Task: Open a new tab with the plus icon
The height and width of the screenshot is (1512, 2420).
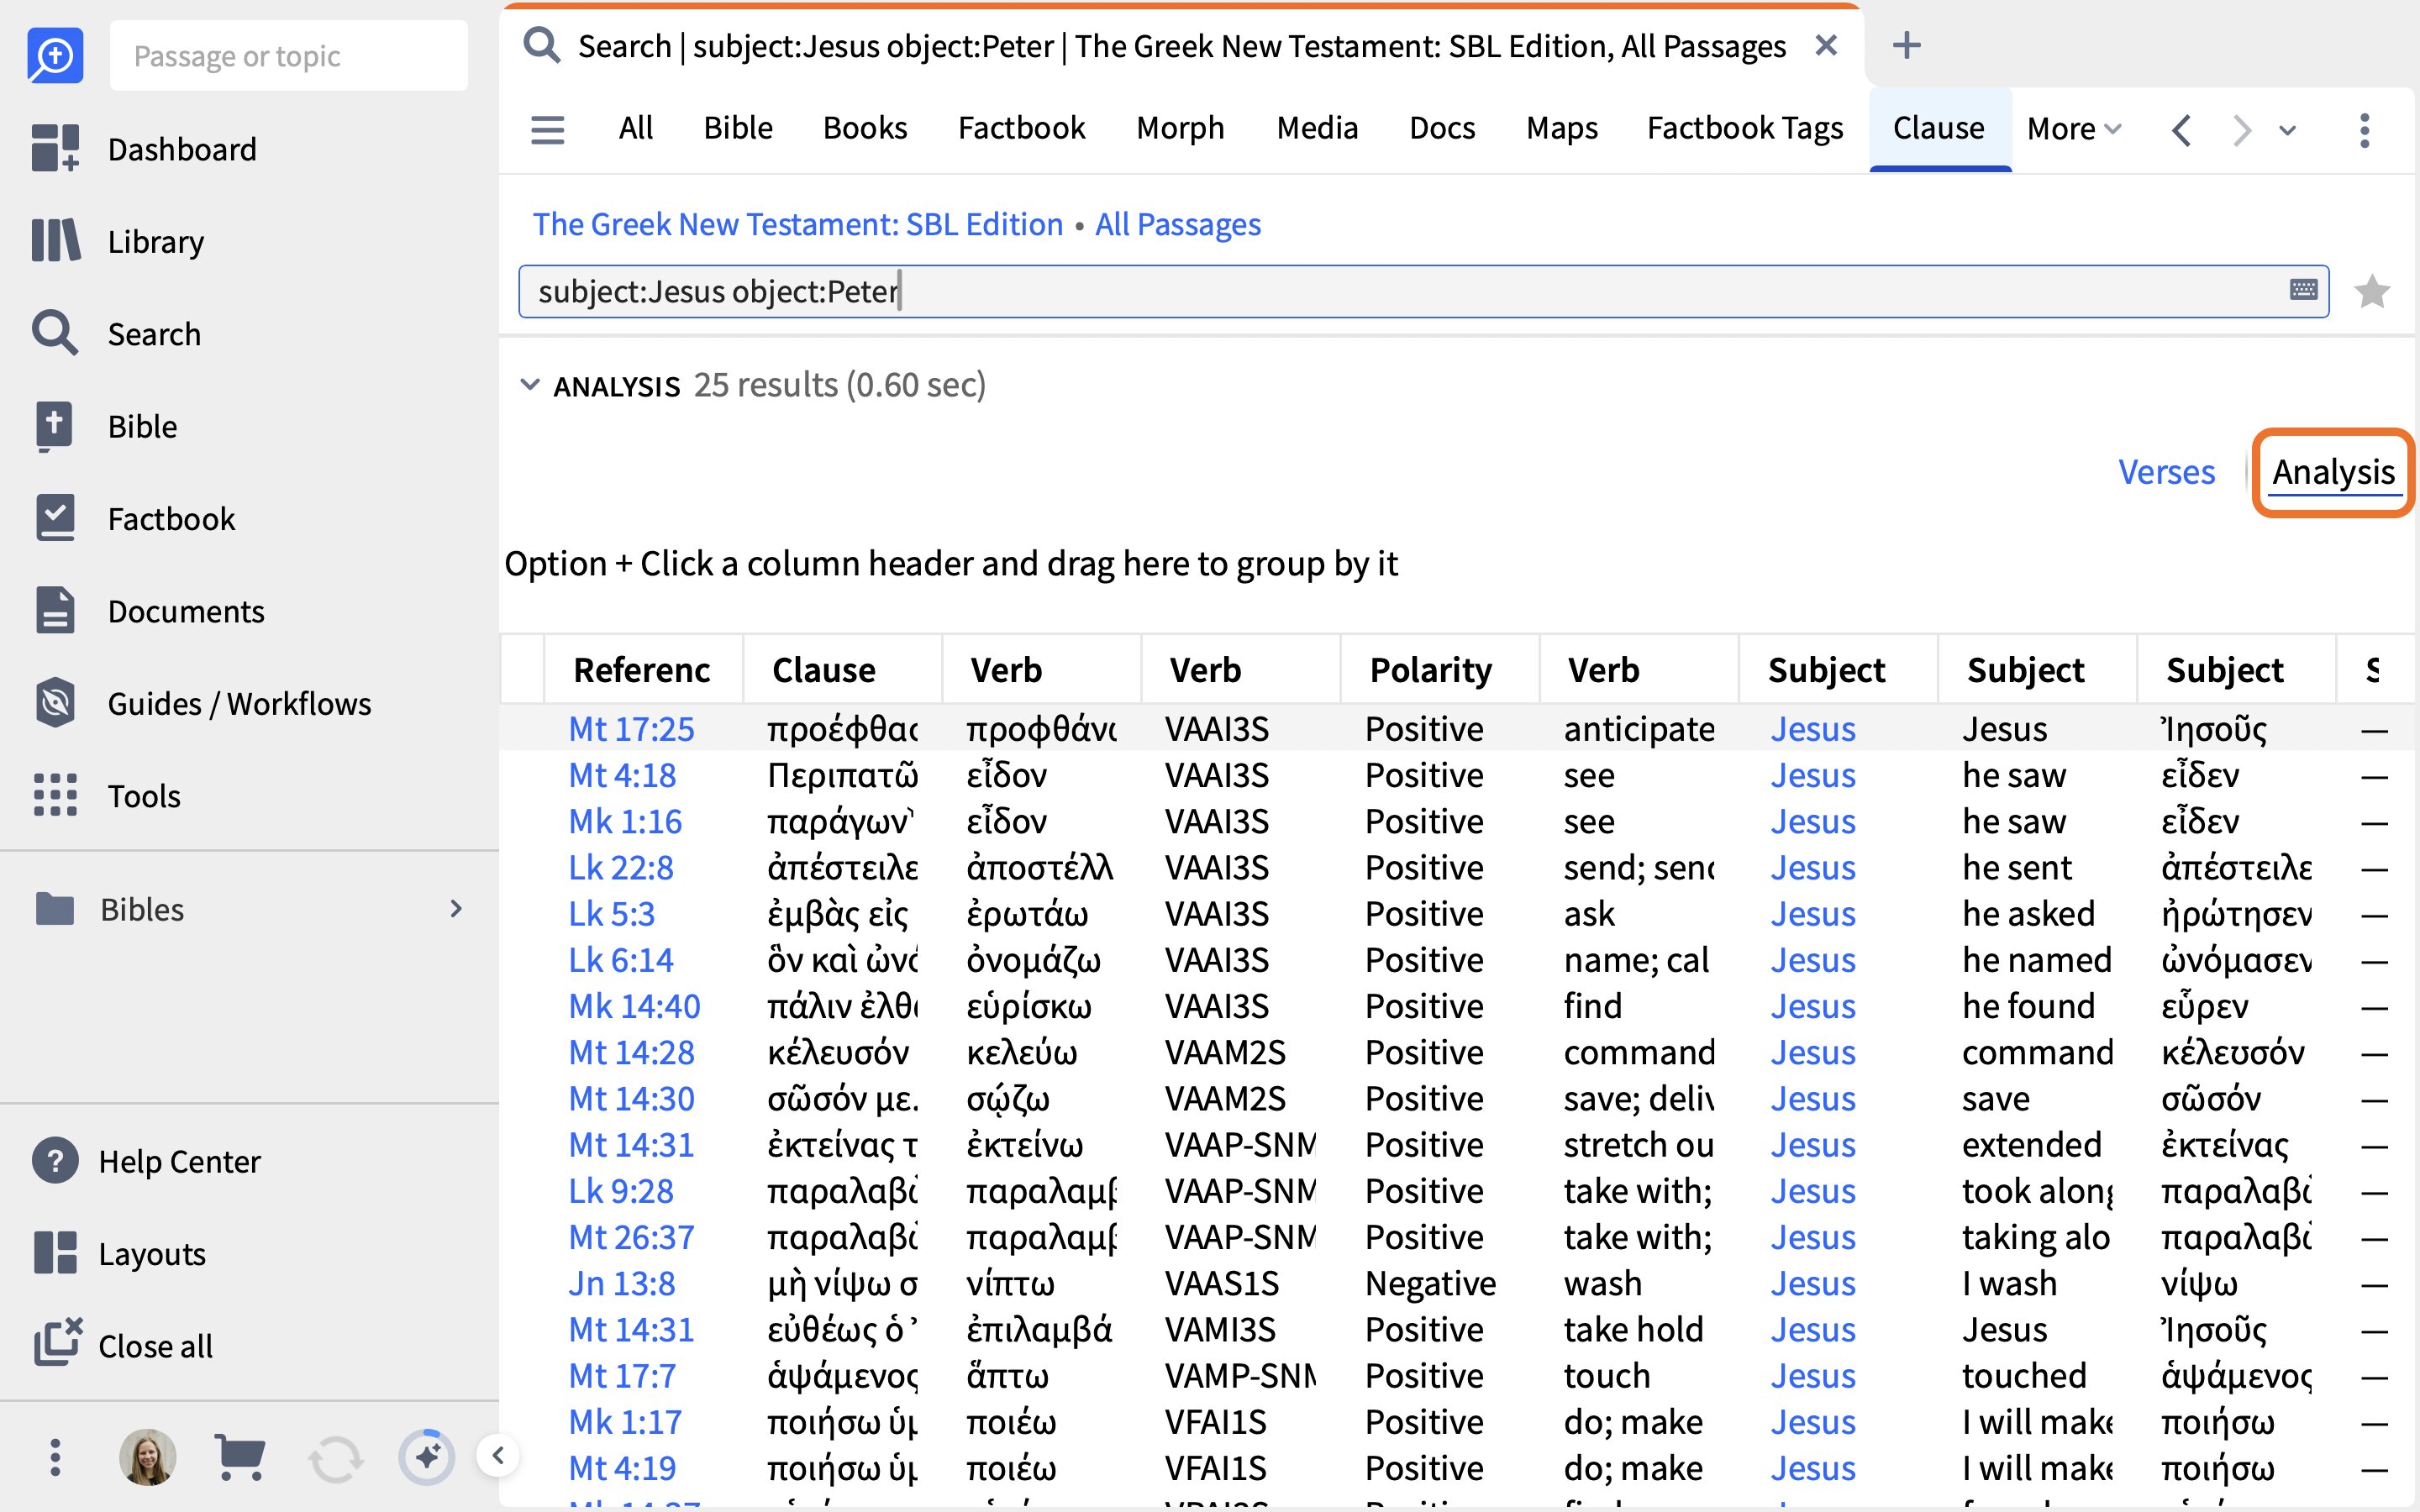Action: [x=1907, y=45]
